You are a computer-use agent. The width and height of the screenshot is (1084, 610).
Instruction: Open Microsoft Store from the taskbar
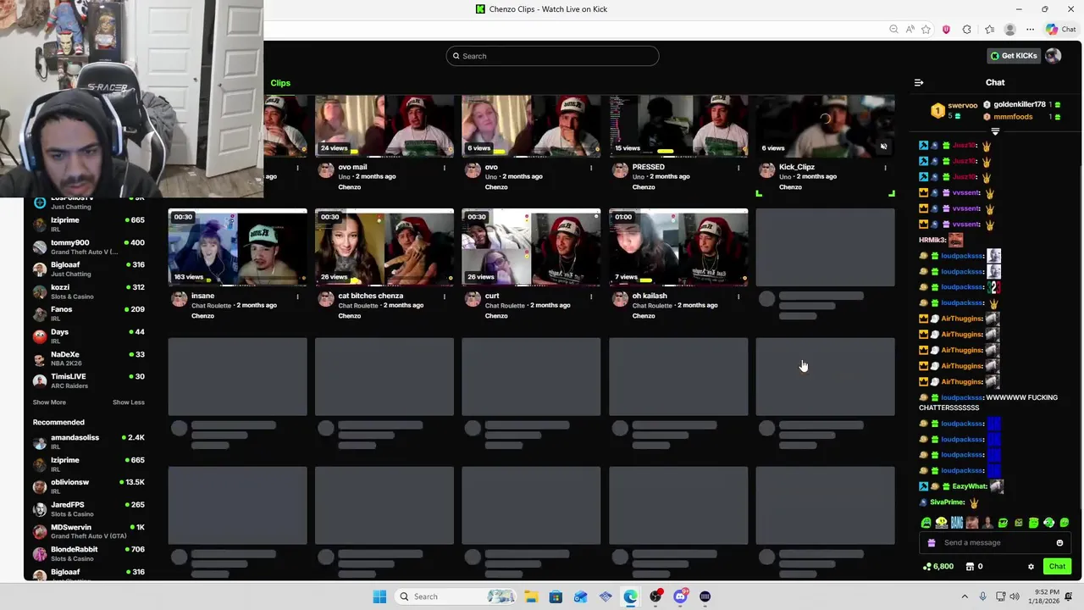pos(556,596)
